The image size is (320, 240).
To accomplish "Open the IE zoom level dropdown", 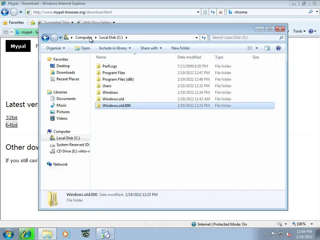I will (x=312, y=224).
